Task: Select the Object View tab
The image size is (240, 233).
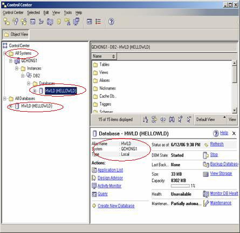Action: click(x=16, y=34)
